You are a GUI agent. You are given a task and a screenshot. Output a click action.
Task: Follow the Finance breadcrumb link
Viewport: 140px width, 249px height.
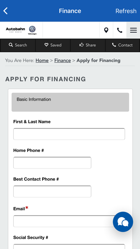(62, 60)
